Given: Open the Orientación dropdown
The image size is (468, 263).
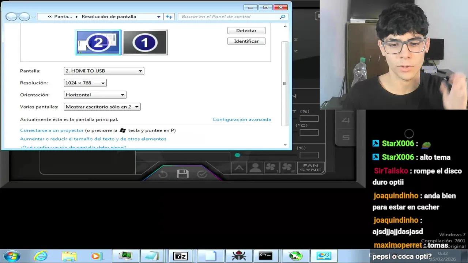Looking at the screenshot, I should coord(95,95).
